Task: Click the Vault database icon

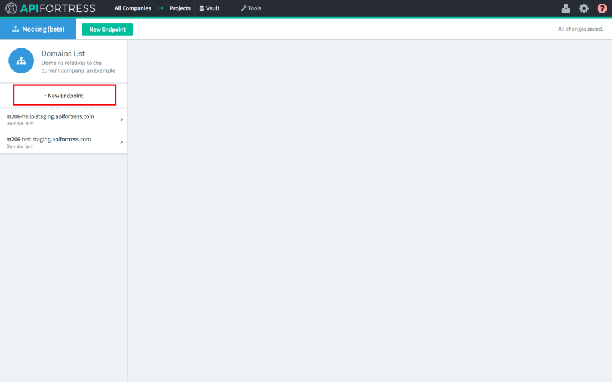Action: [202, 8]
